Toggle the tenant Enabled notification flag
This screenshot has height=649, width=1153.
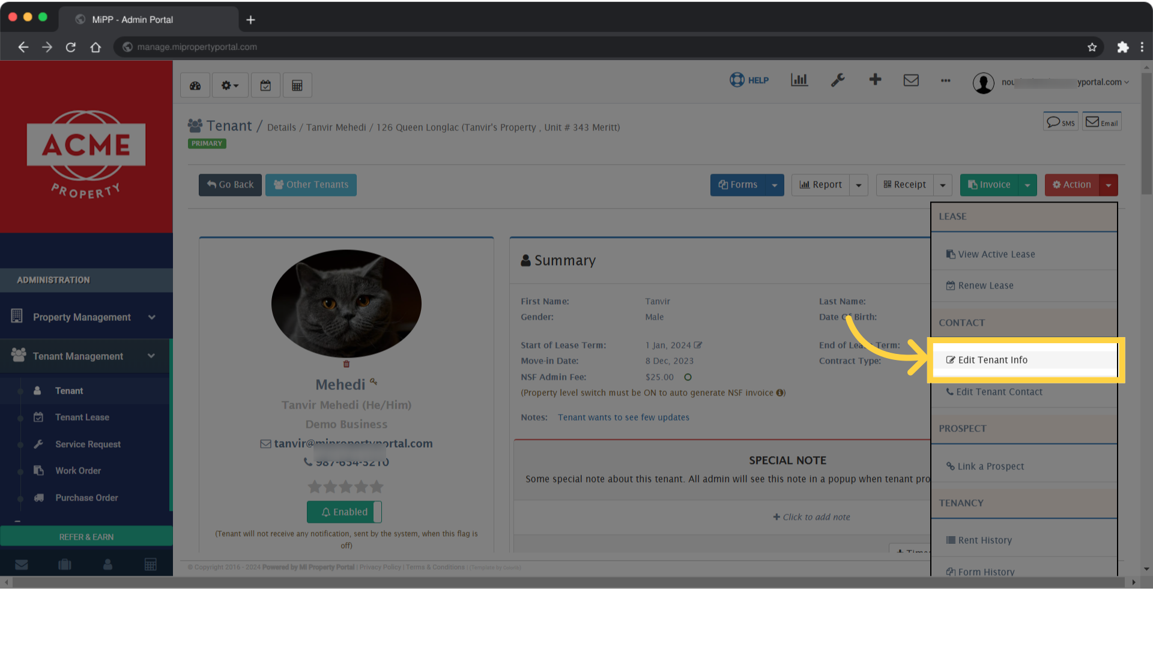(x=344, y=511)
